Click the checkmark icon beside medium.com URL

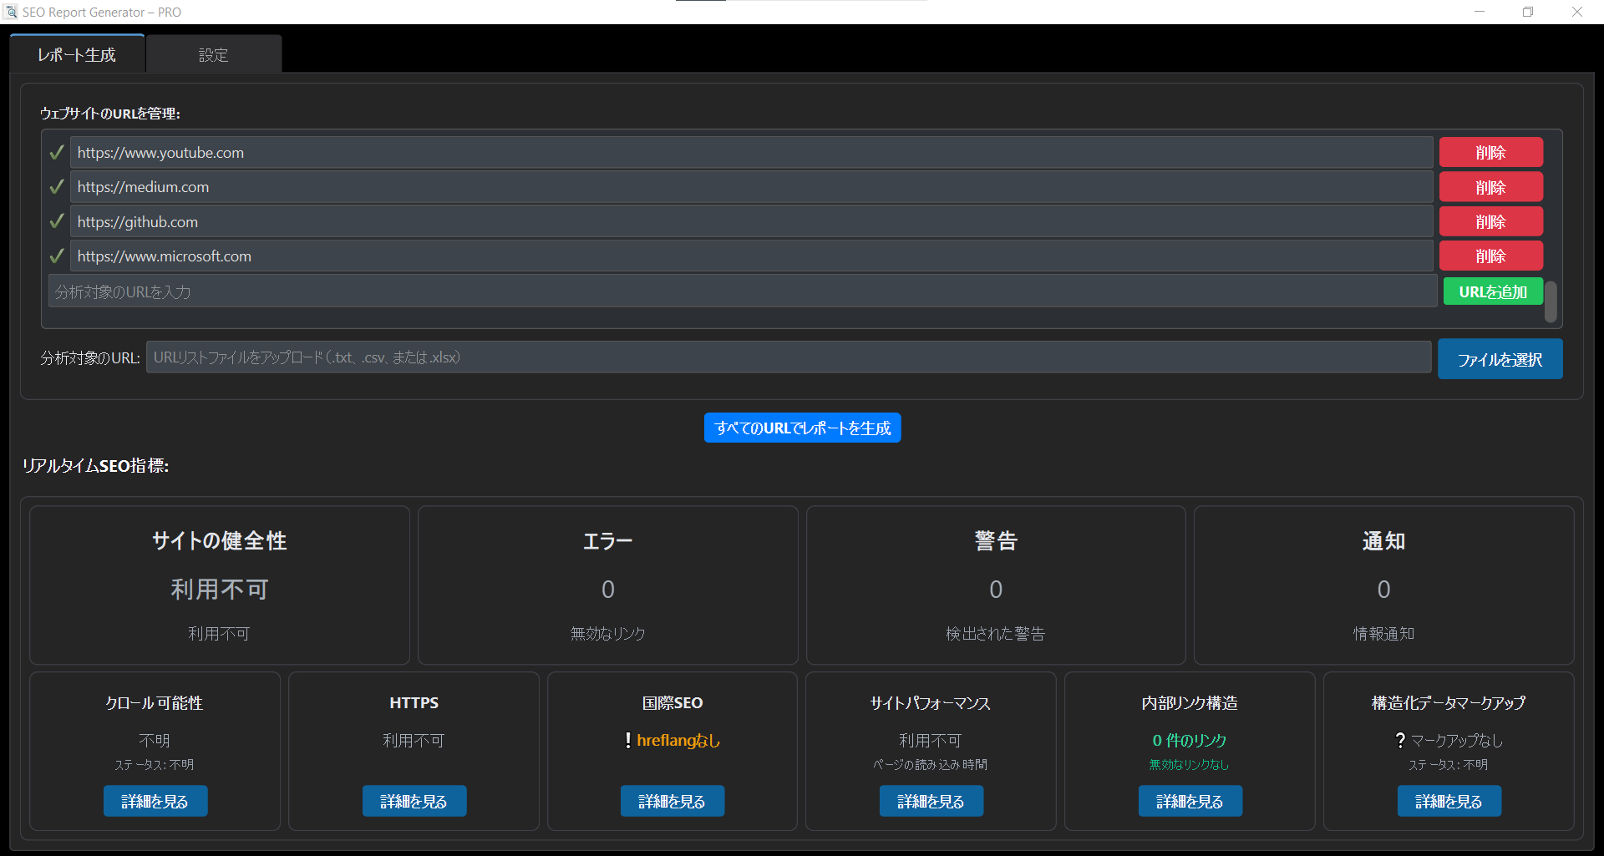tap(57, 187)
